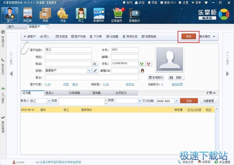The width and height of the screenshot is (234, 165).
Task: Open the 员工 employee module
Action: tap(81, 15)
